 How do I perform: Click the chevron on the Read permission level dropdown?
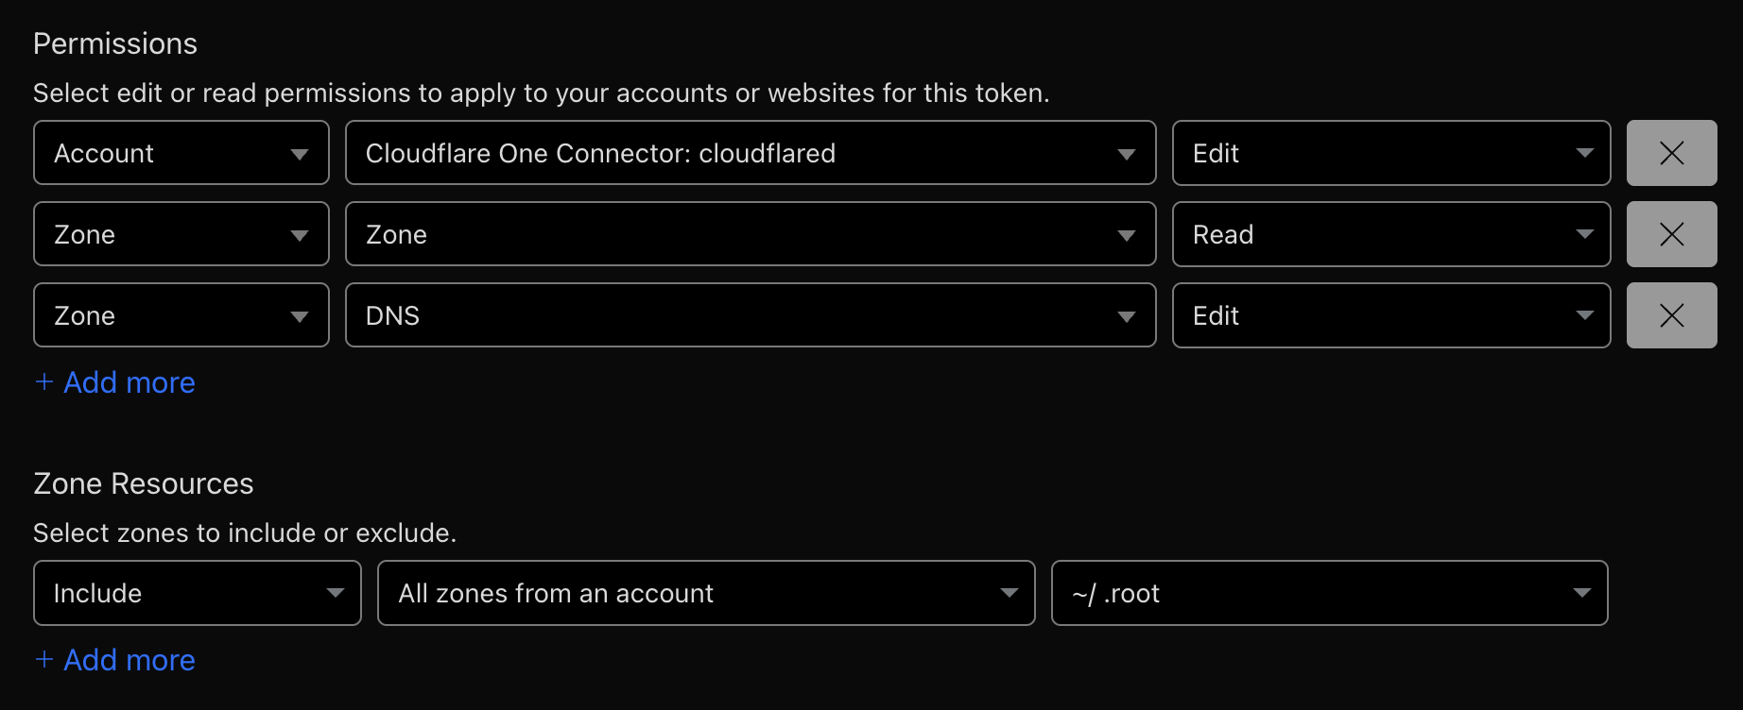(1587, 233)
